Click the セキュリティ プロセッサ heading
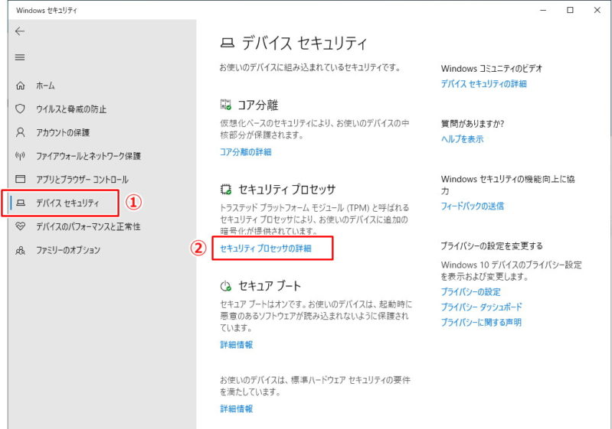The image size is (612, 429). (x=287, y=190)
